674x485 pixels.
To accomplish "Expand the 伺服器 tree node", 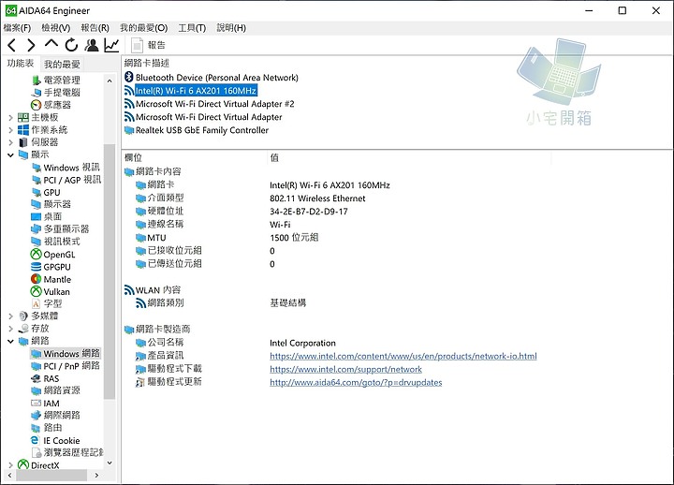I will point(10,142).
